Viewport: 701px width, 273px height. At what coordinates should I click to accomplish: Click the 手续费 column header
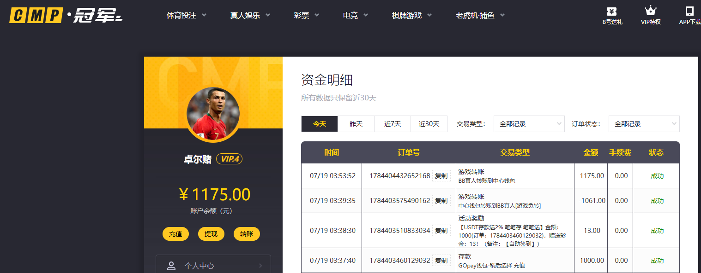(620, 152)
